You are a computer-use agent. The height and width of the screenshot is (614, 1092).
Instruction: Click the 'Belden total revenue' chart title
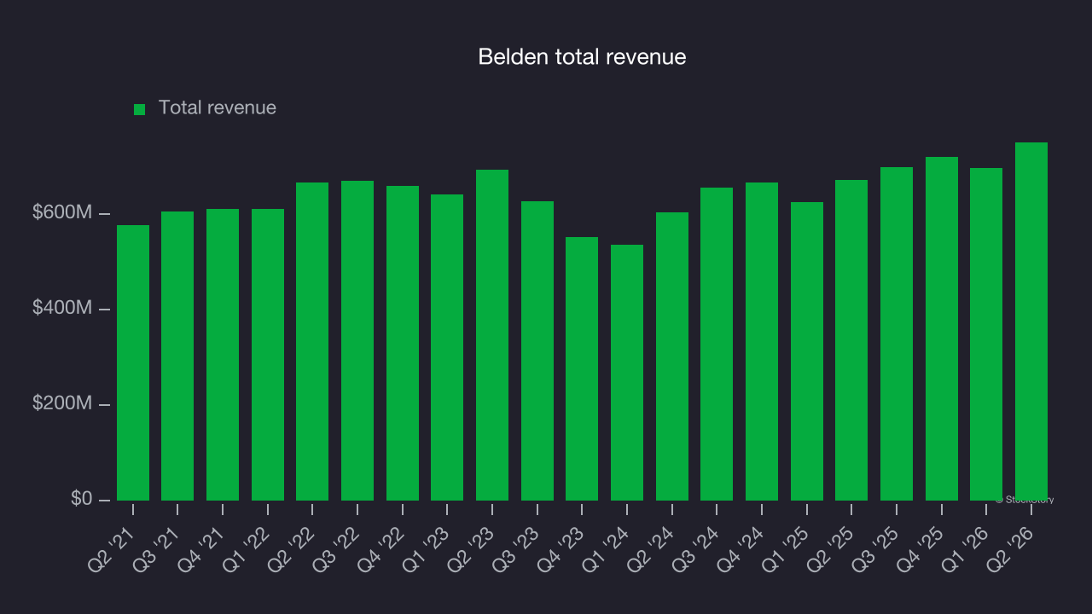[582, 57]
